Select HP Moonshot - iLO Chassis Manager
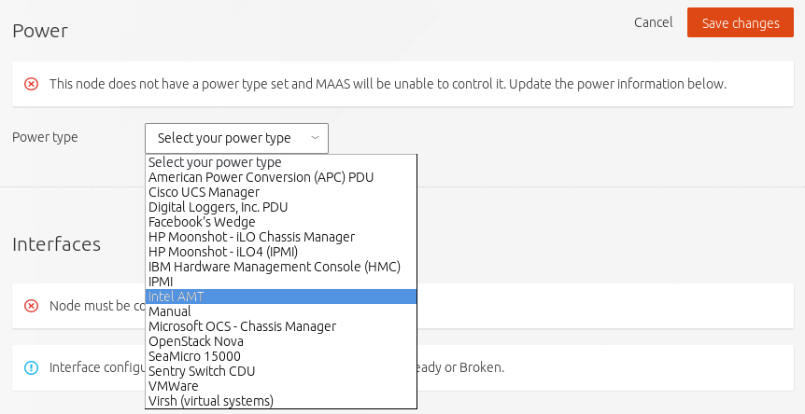The width and height of the screenshot is (805, 414). (251, 237)
